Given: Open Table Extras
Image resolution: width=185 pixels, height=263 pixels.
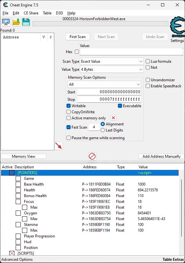Looking at the screenshot, I should click(173, 259).
